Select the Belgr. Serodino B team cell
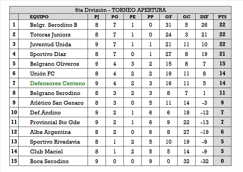The height and width of the screenshot is (172, 243). tap(54, 25)
